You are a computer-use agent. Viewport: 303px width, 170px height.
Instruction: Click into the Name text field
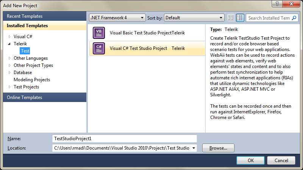[x=125, y=139]
